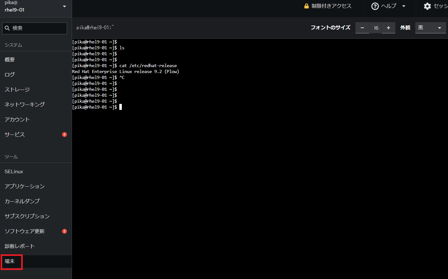Click the question mark Help icon
Screen dimensions: 448x279
click(x=375, y=6)
